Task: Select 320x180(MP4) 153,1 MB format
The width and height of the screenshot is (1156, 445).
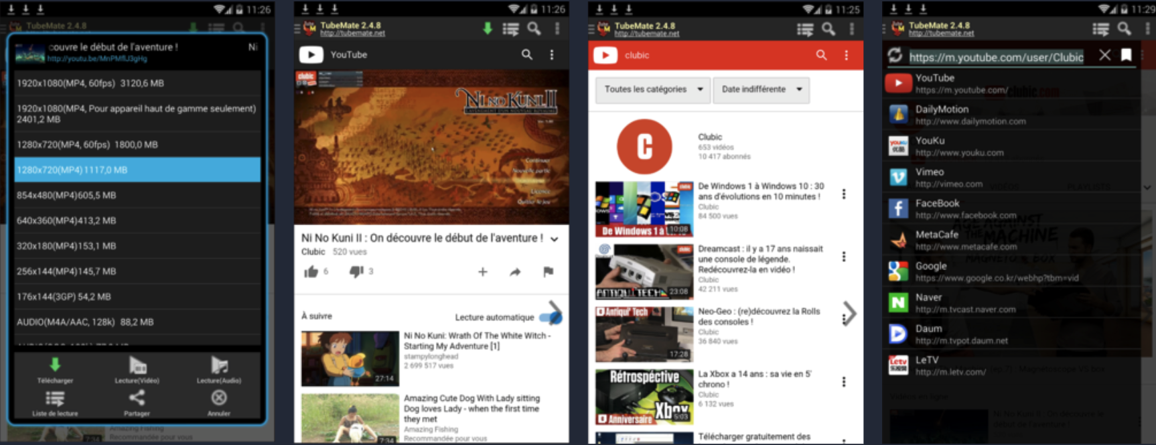Action: (x=137, y=245)
